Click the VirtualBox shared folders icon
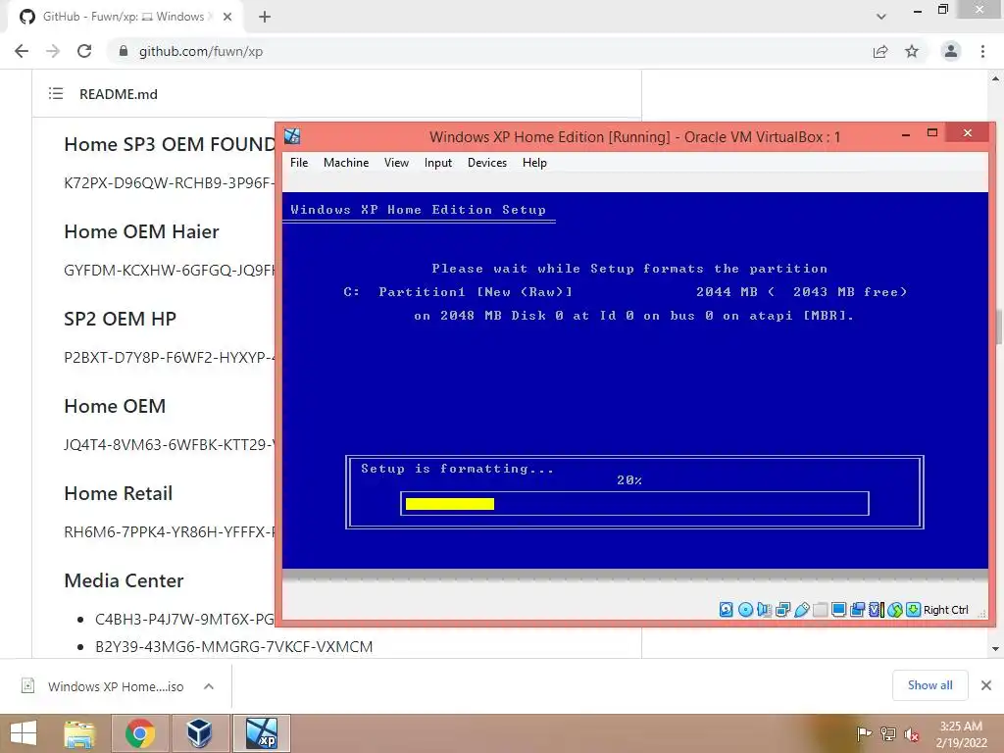The image size is (1004, 753). (x=821, y=610)
